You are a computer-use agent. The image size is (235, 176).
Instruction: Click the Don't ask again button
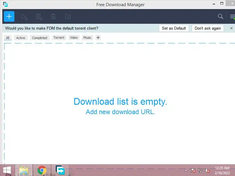click(x=208, y=28)
